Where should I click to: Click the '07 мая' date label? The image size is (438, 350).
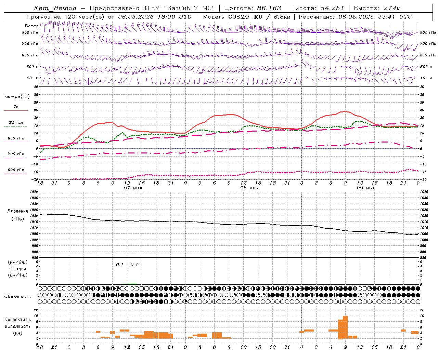[133, 188]
